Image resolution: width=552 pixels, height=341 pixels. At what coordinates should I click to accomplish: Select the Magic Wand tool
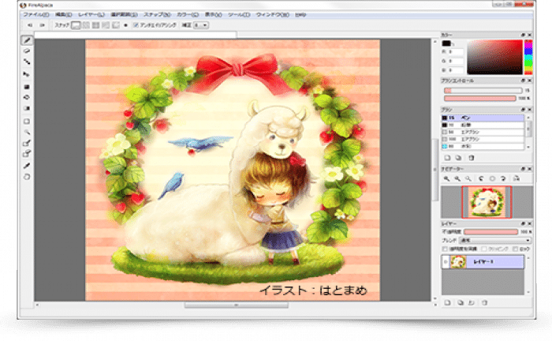tap(27, 132)
